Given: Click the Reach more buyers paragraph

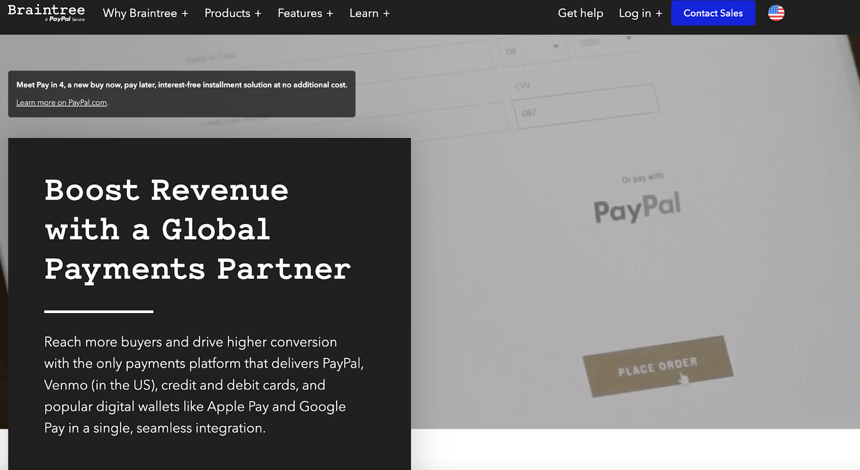Looking at the screenshot, I should click(x=204, y=385).
